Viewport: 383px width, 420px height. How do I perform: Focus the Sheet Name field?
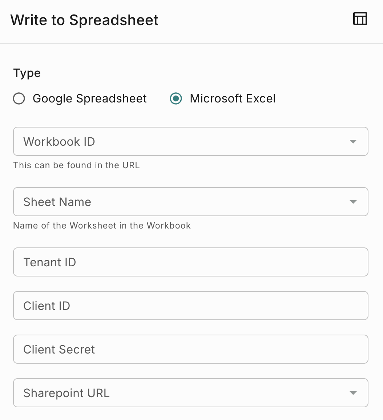point(191,202)
